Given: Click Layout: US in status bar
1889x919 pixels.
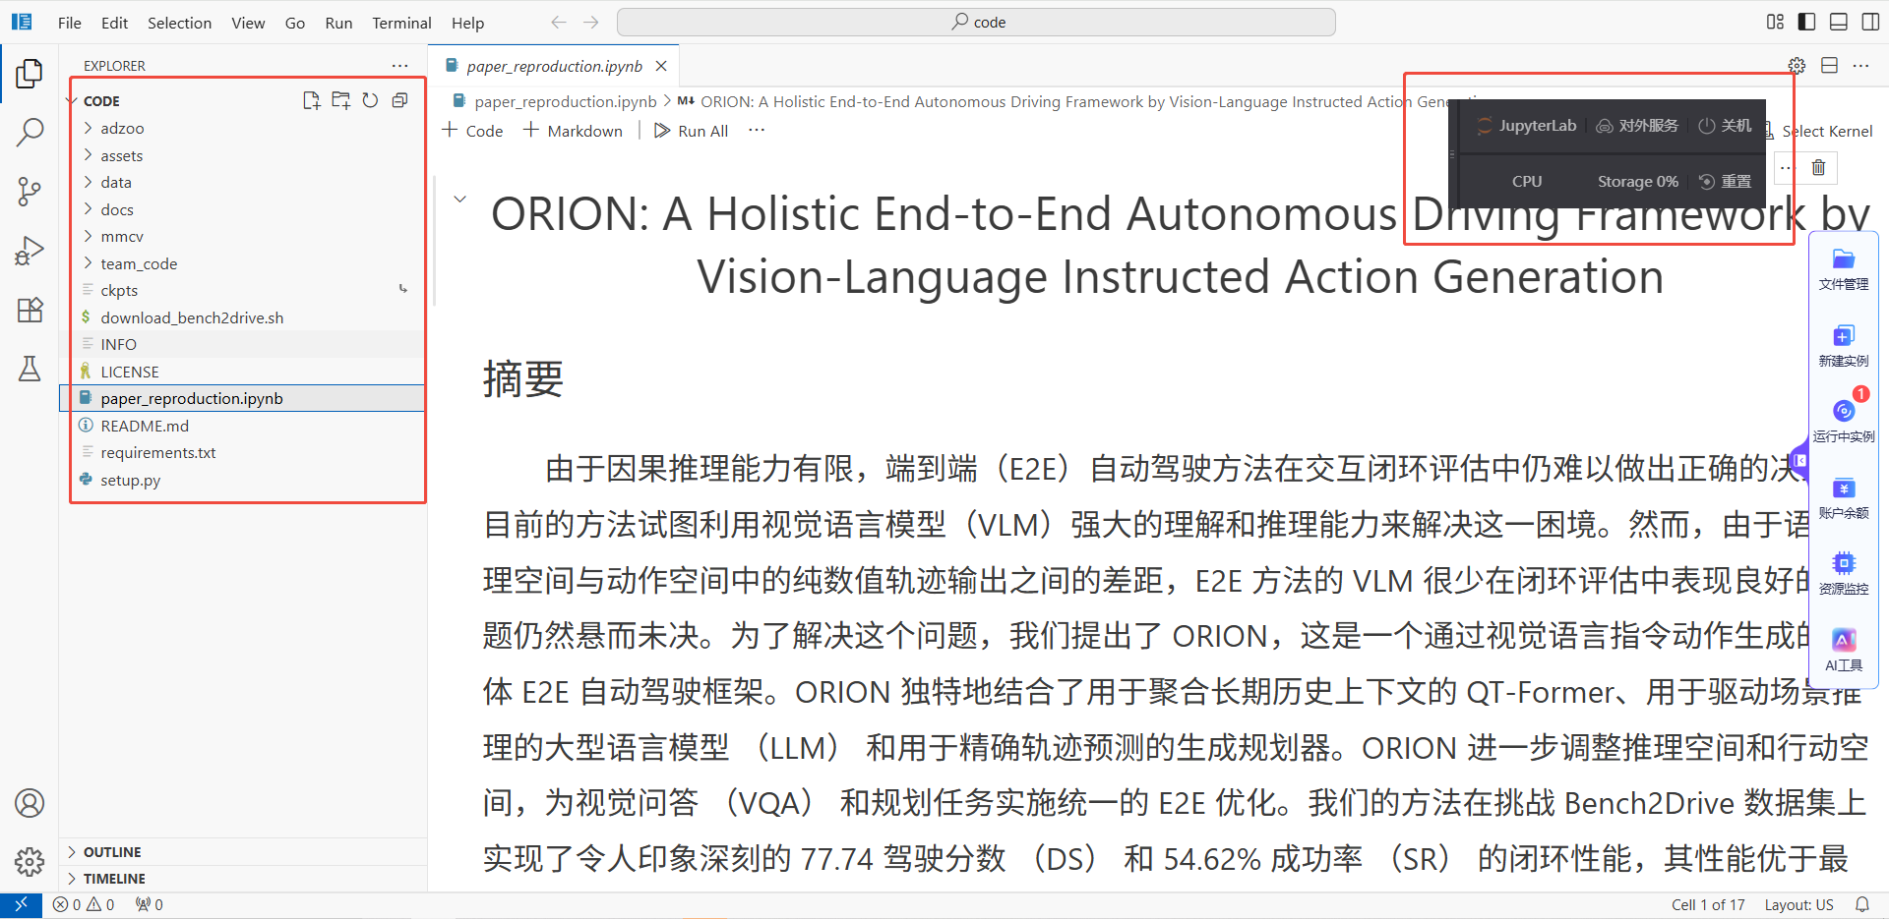Looking at the screenshot, I should (1798, 904).
